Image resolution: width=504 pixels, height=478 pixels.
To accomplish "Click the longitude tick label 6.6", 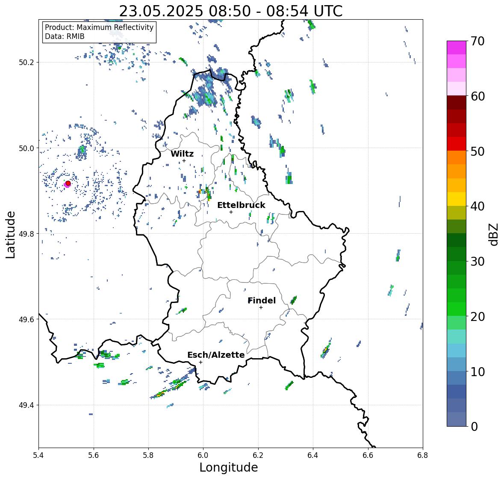I will click(x=368, y=455).
